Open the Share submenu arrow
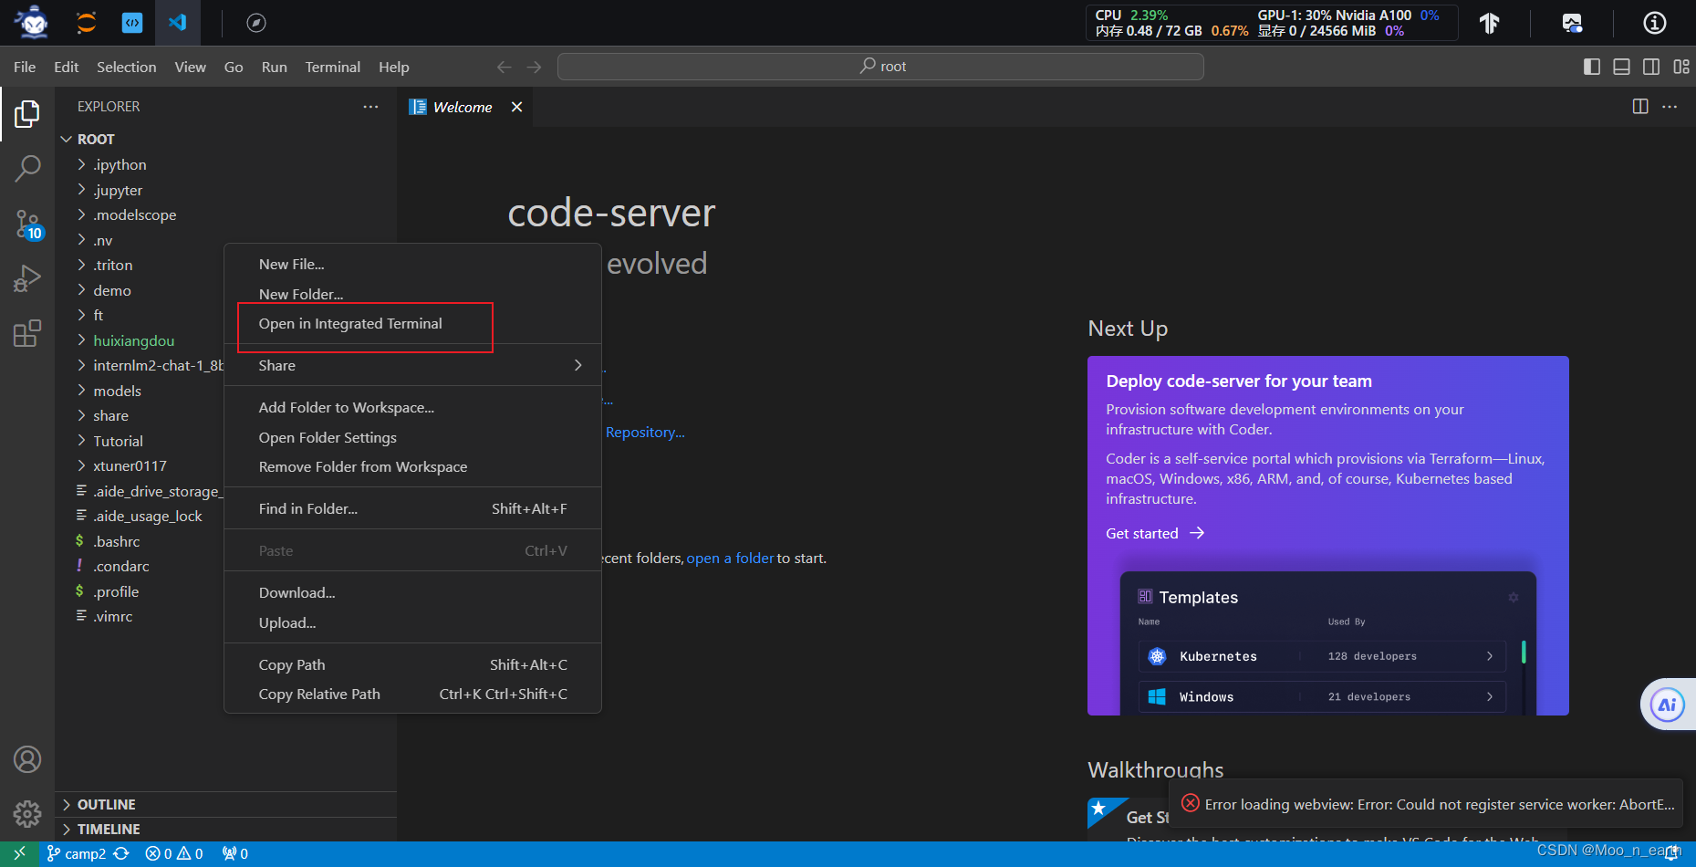This screenshot has width=1696, height=867. click(577, 365)
